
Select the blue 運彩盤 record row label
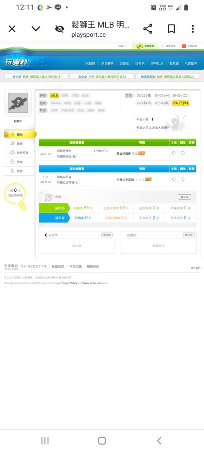[x=54, y=218]
